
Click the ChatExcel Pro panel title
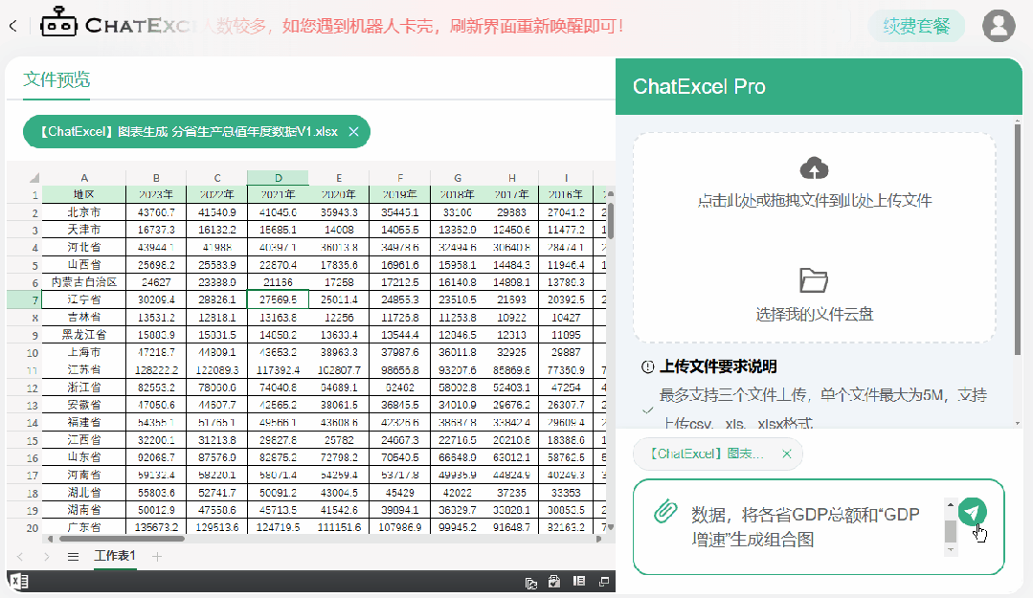click(699, 87)
